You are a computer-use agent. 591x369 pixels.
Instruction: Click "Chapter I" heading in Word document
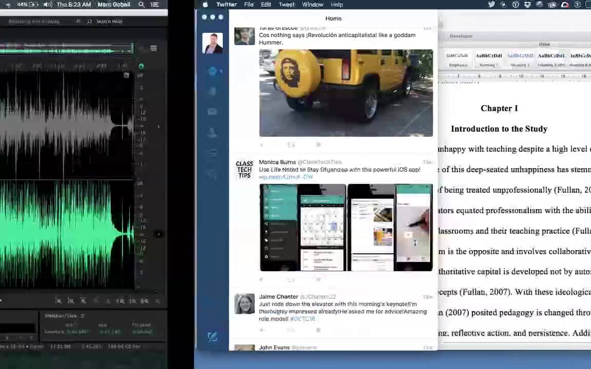tap(499, 109)
